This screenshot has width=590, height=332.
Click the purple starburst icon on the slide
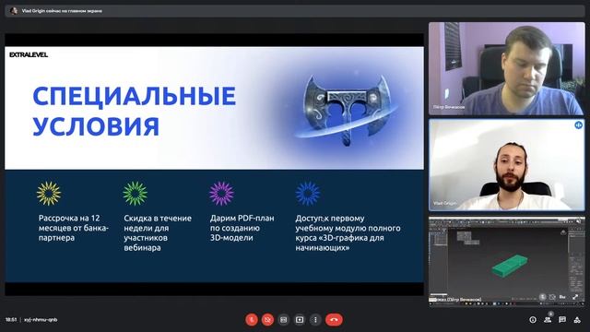(x=221, y=194)
